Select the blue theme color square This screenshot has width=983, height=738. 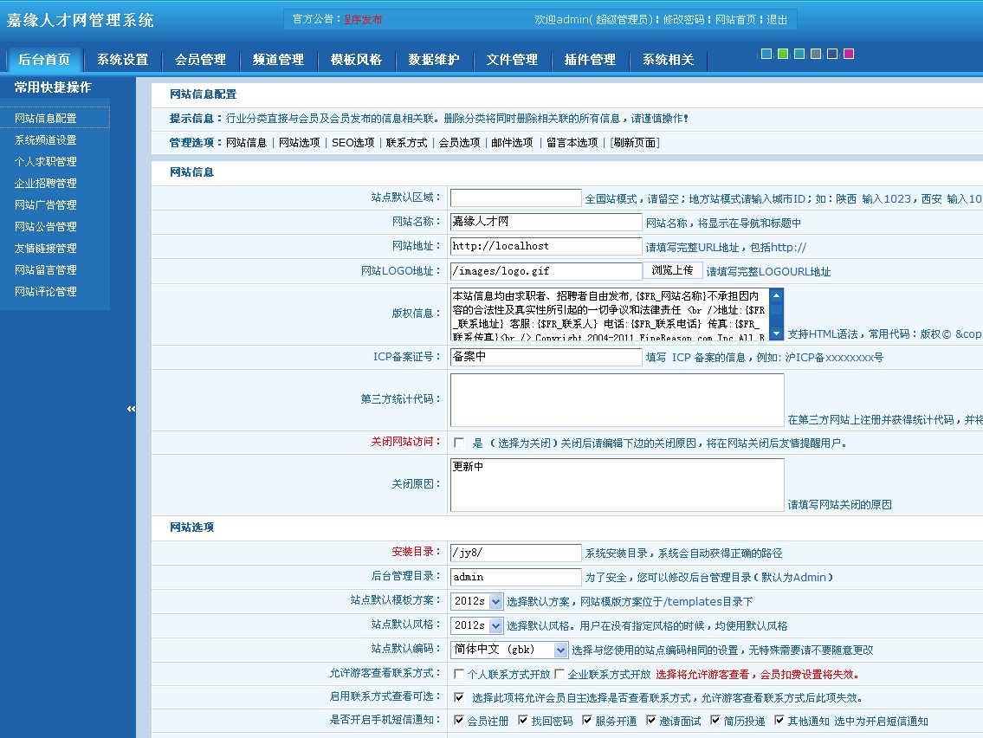coord(766,54)
